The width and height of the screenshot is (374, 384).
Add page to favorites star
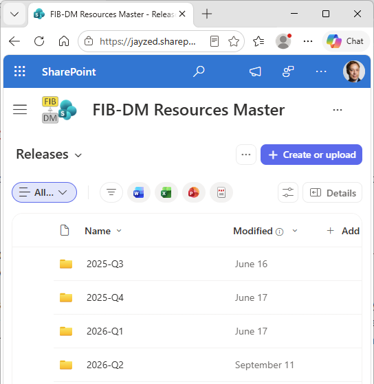pos(234,41)
